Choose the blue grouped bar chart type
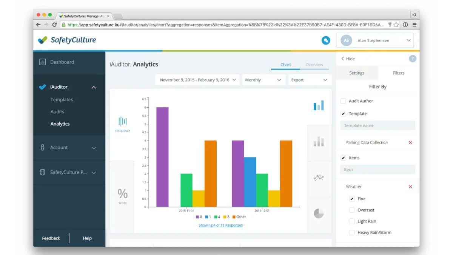This screenshot has height=255, width=453. click(x=319, y=105)
